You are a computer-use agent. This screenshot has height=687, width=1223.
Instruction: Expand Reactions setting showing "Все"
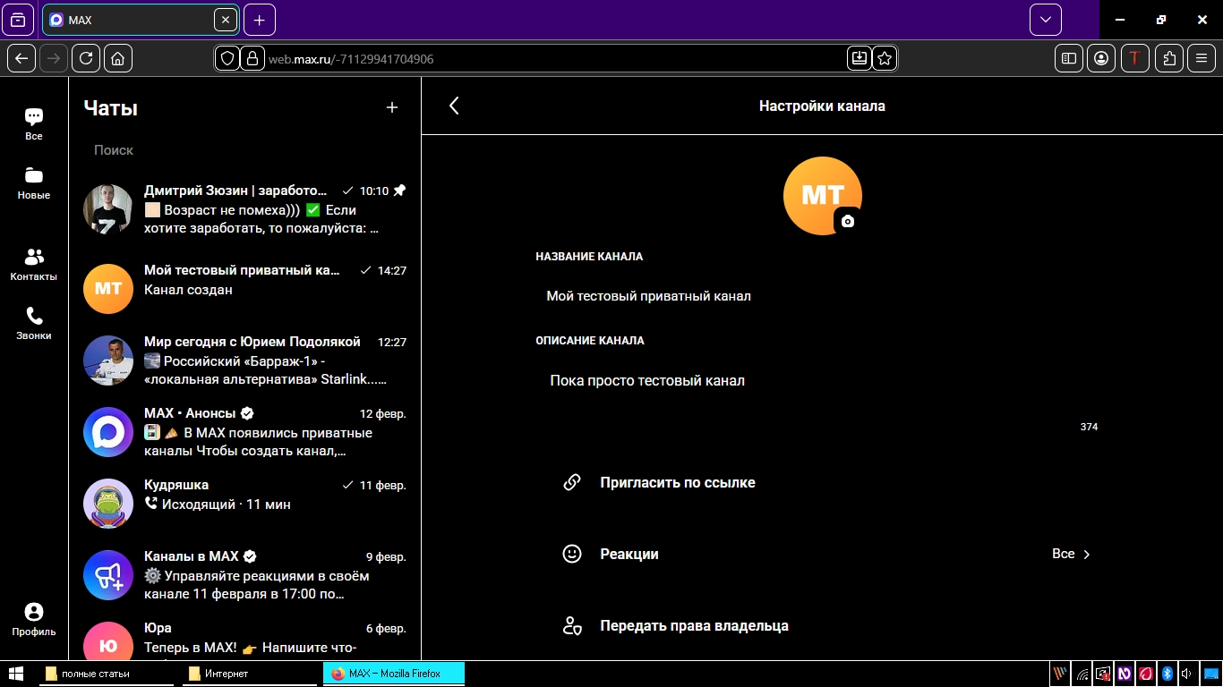pyautogui.click(x=1071, y=554)
